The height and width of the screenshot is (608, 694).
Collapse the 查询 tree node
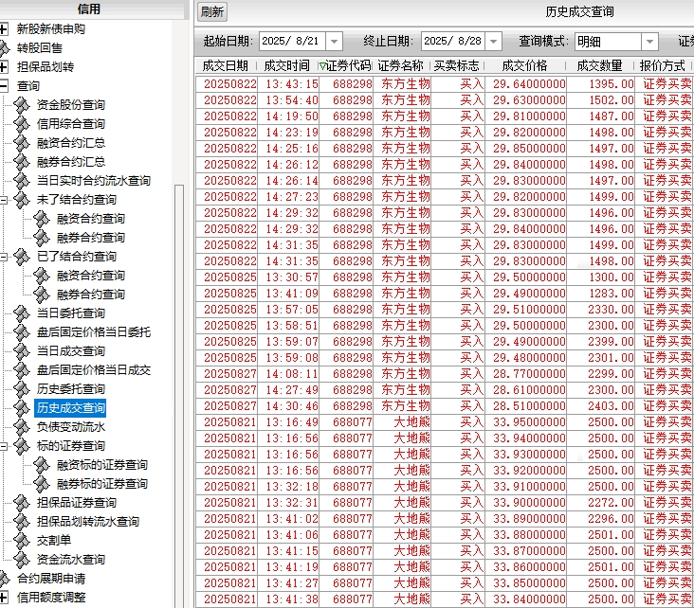tap(4, 86)
